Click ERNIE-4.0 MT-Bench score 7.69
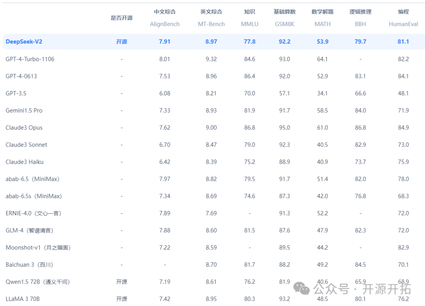Viewport: 425px width, 306px height. pos(211,213)
